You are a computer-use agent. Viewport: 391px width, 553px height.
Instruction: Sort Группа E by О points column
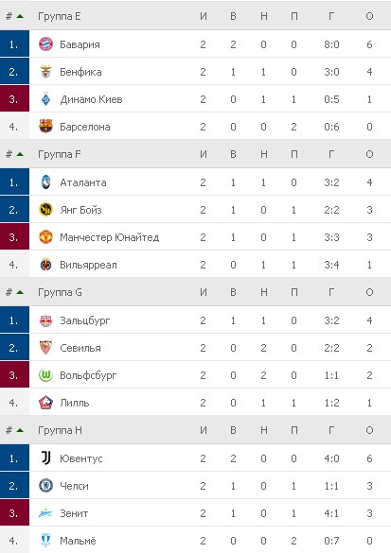tap(369, 16)
